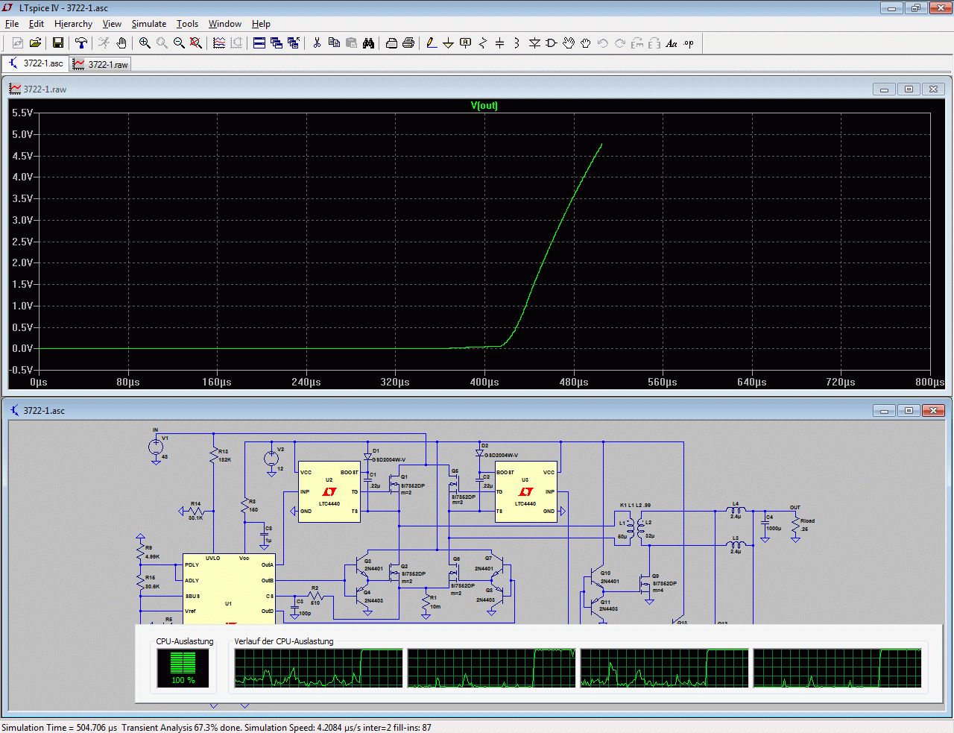Open the Control Panel hammer icon
The height and width of the screenshot is (733, 954).
click(x=80, y=43)
